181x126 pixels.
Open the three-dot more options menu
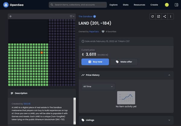(x=171, y=17)
